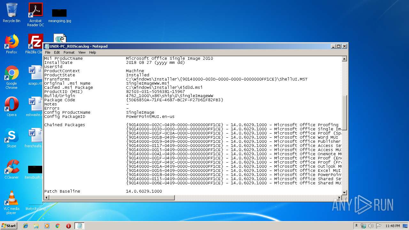Image resolution: width=409 pixels, height=230 pixels.
Task: Click the taskbar clock 11:48 PM
Action: pos(393,226)
